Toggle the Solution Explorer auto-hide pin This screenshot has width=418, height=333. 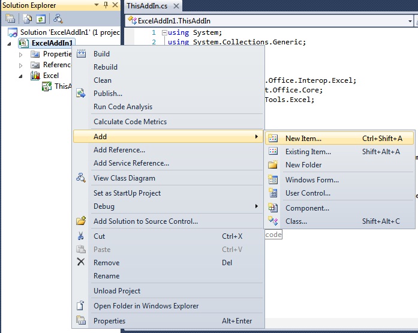106,5
